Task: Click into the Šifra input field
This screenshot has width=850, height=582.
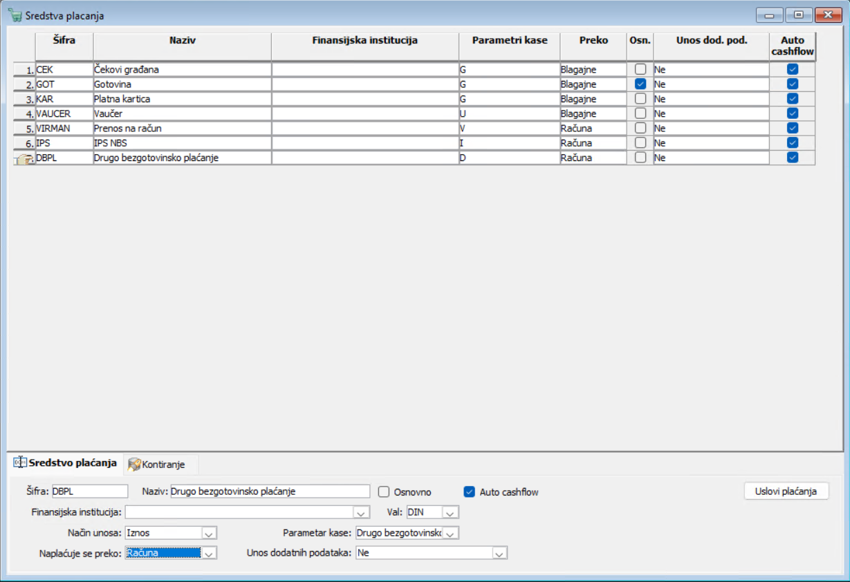Action: (90, 491)
